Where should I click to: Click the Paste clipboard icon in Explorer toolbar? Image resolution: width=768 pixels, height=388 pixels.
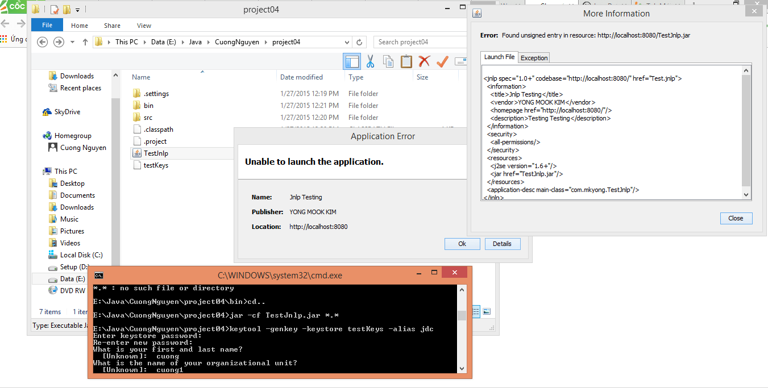406,61
